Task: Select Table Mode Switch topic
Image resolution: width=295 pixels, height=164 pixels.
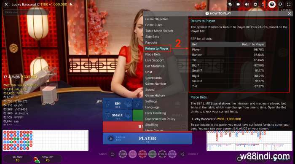Action: click(x=159, y=31)
